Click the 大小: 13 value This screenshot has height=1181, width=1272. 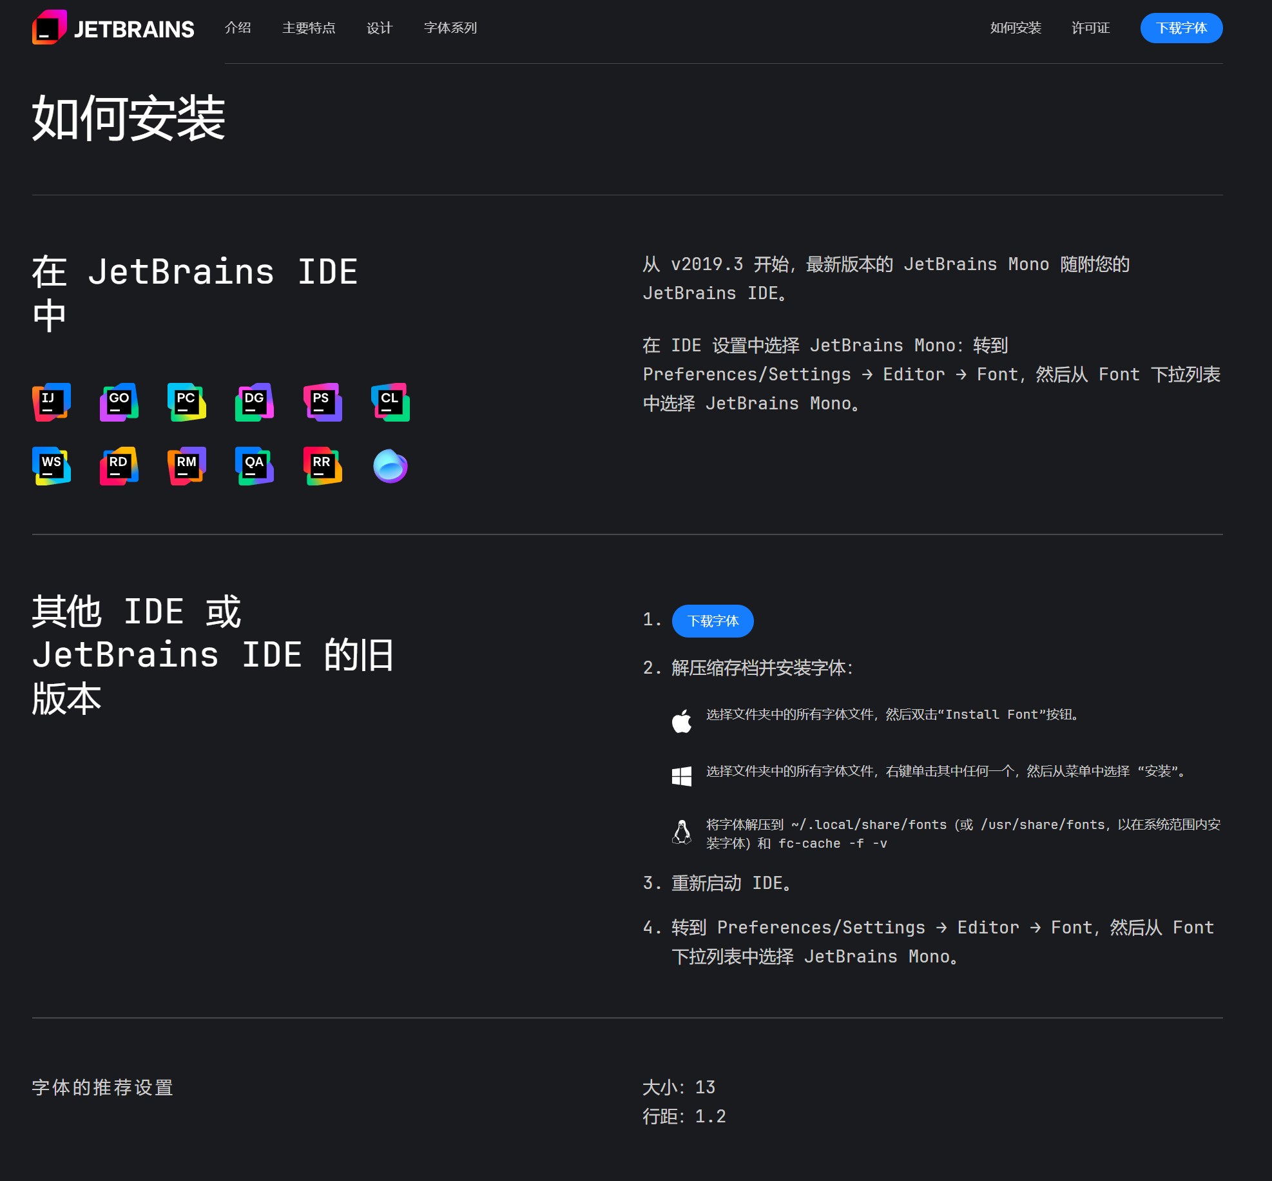(679, 1088)
